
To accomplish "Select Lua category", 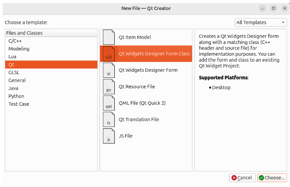I will (51, 57).
